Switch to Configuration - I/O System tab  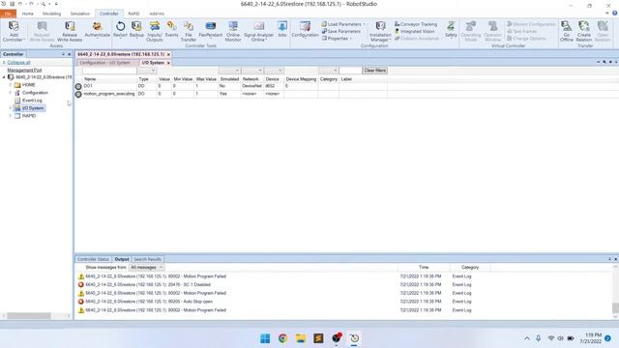click(105, 63)
